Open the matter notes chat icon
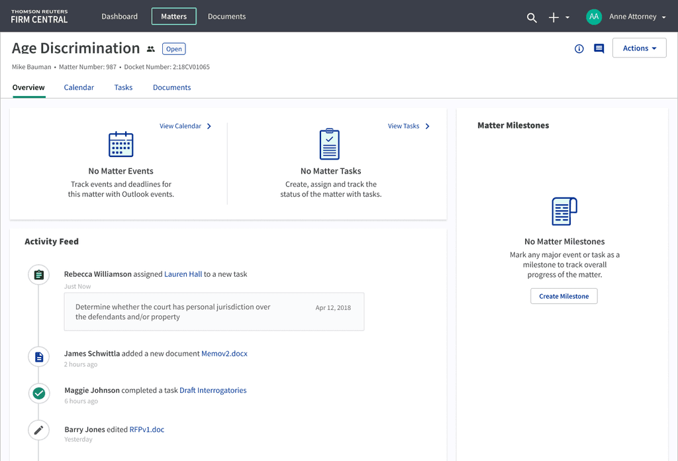This screenshot has width=678, height=461. 599,48
